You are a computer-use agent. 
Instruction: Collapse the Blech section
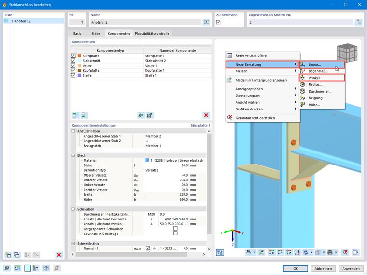click(x=73, y=155)
